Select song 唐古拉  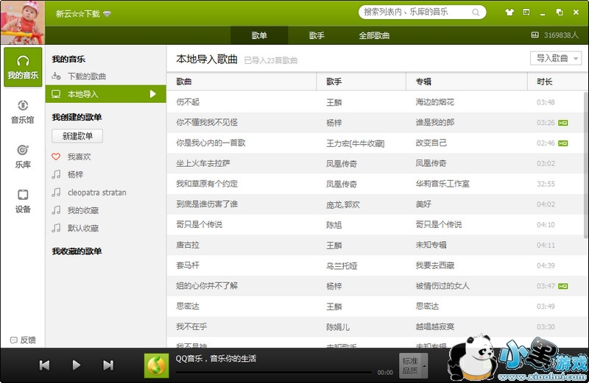[188, 245]
